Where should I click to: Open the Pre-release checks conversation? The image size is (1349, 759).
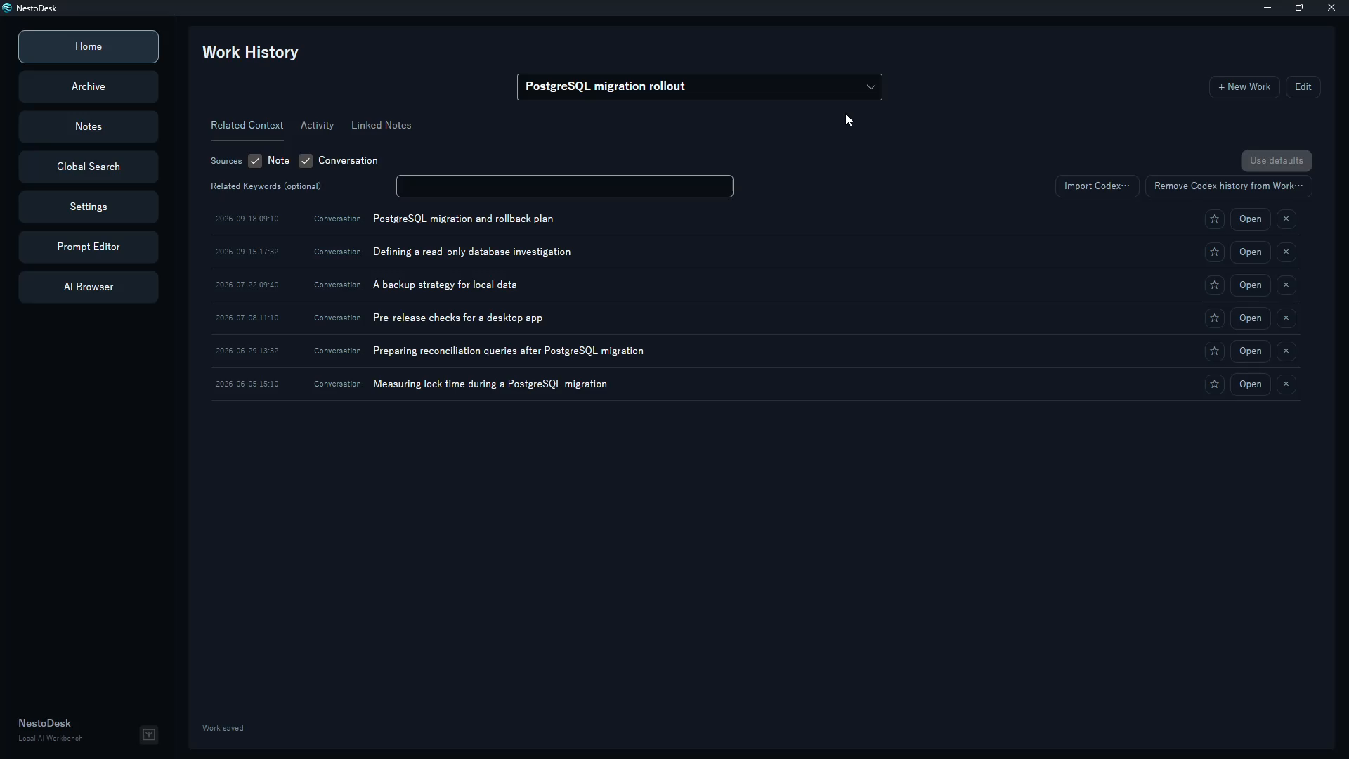pos(1250,318)
